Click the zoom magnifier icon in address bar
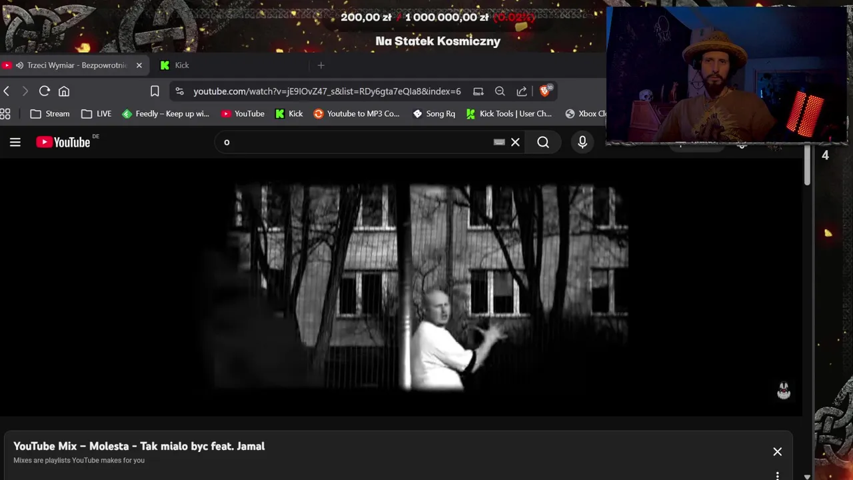 coord(500,91)
